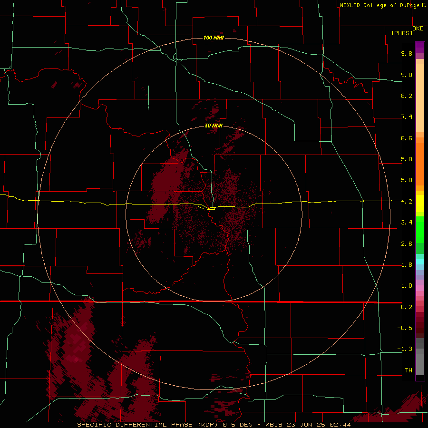Select the -0.5 scale value
This screenshot has height=428, width=428.
point(405,328)
